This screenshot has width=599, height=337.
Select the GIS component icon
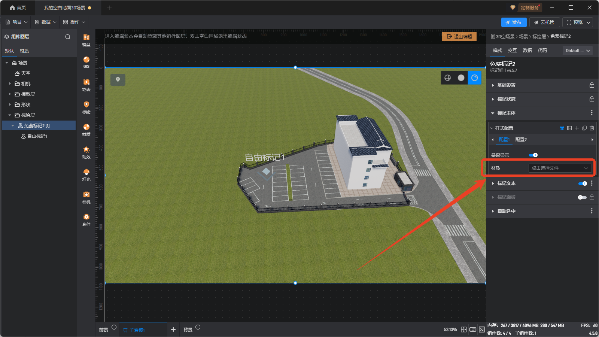[86, 62]
